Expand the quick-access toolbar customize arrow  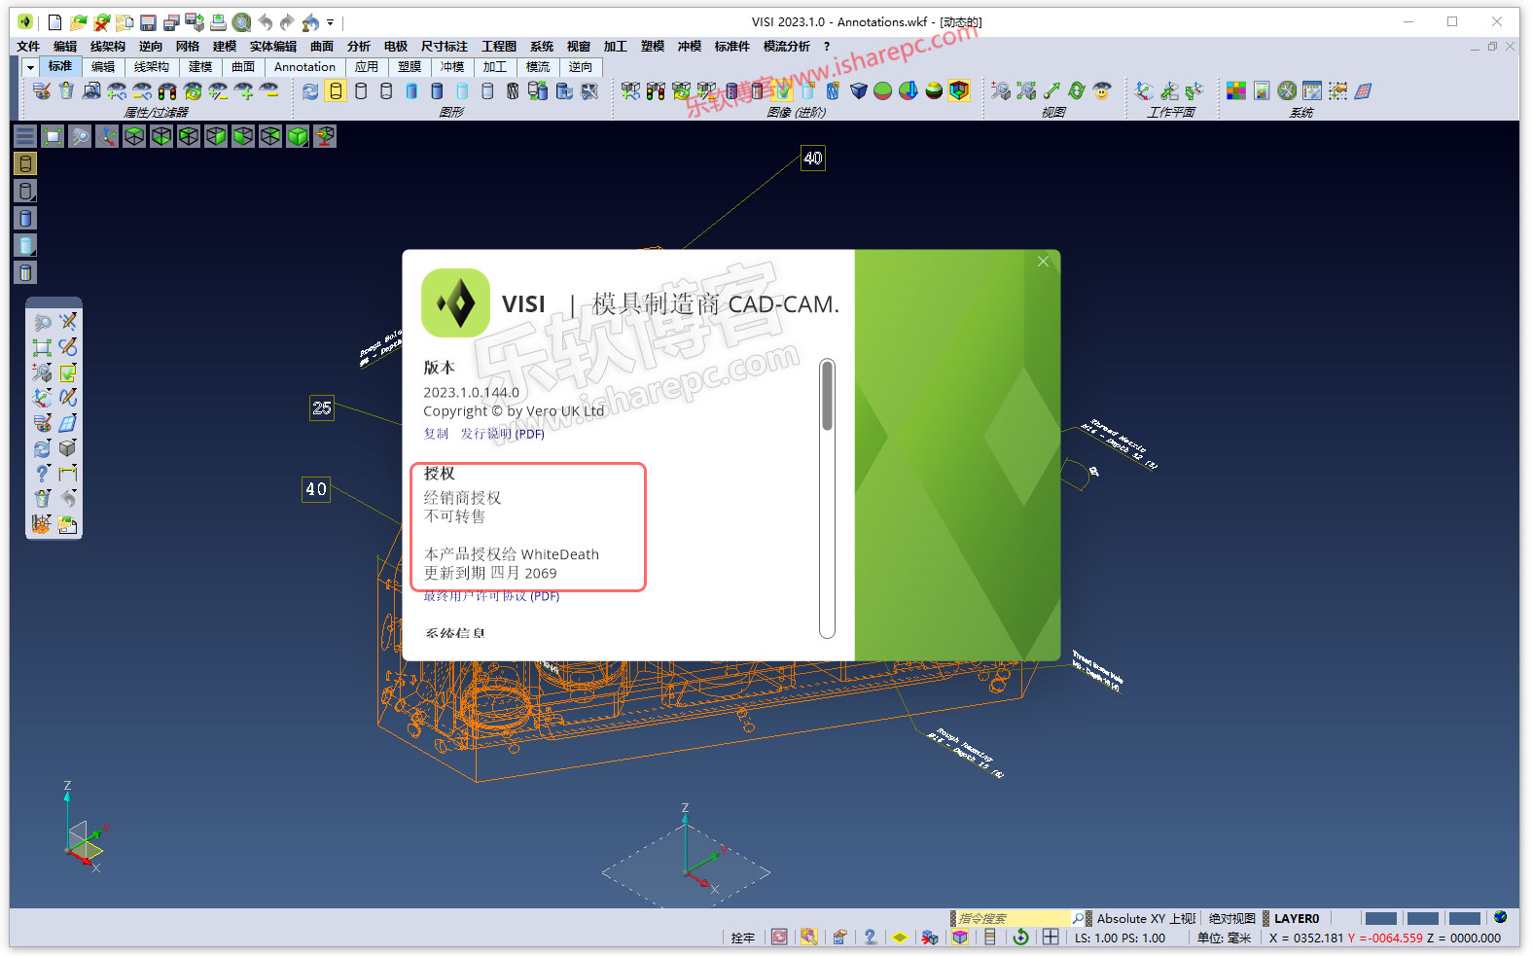pyautogui.click(x=331, y=22)
